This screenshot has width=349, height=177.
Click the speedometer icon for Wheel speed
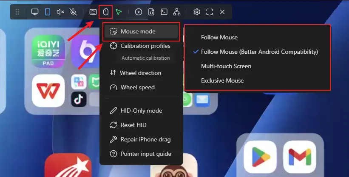point(113,87)
